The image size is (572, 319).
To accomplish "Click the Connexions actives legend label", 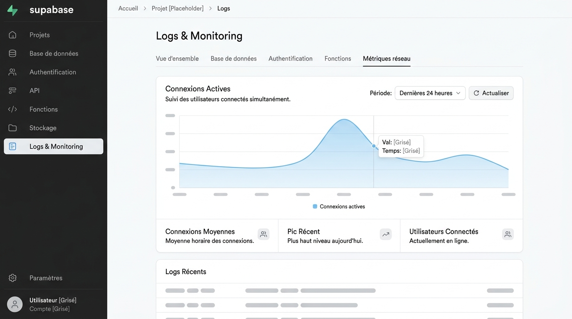I will coord(342,206).
